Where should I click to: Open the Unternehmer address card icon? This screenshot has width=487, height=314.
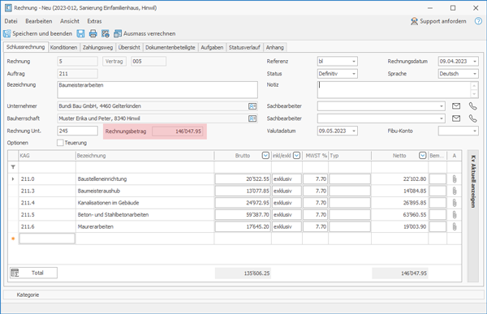[x=252, y=106]
